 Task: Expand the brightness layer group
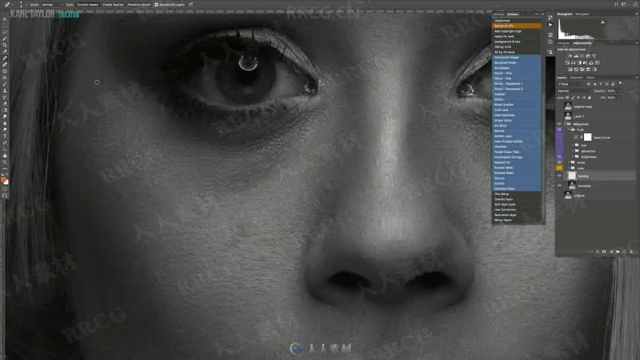click(573, 157)
